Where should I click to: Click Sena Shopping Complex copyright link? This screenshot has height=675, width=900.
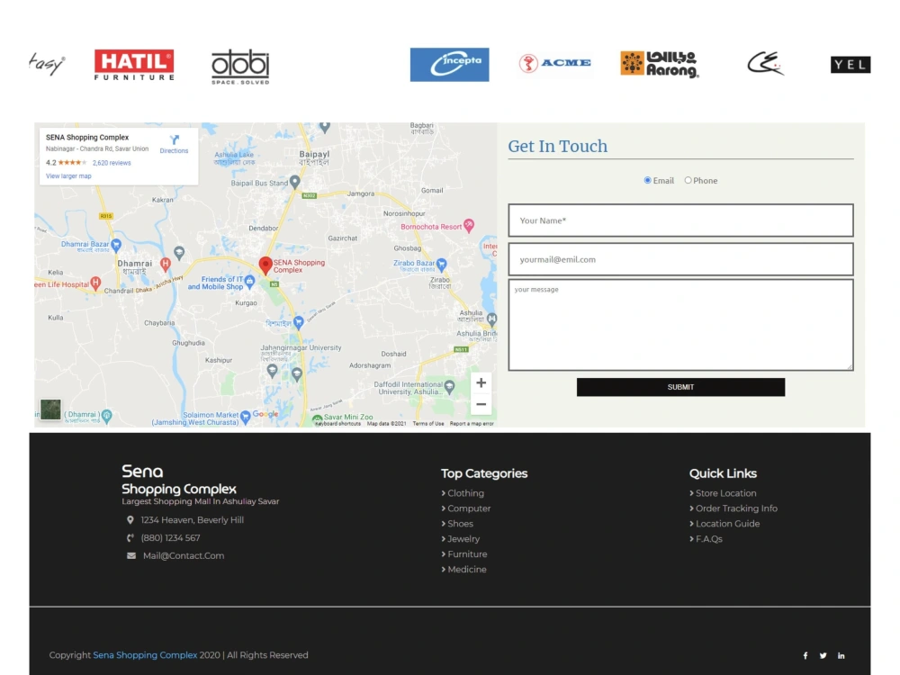pos(145,655)
